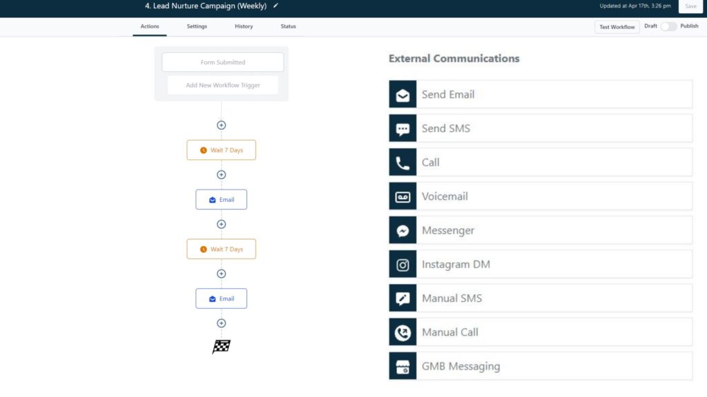Click the Save button
The width and height of the screenshot is (707, 397).
690,6
